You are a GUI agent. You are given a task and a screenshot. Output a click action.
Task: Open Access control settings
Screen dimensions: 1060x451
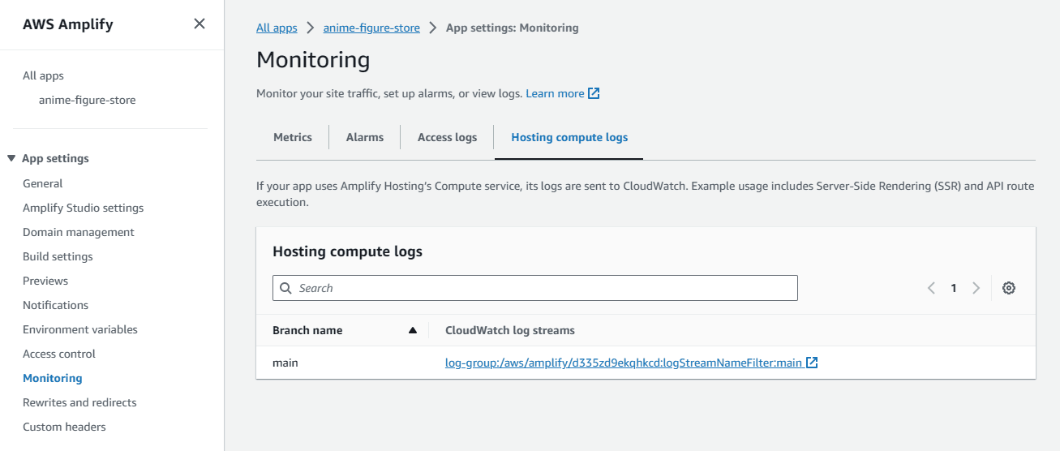tap(59, 354)
